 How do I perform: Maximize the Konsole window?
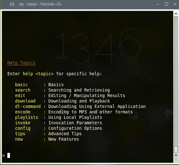coord(167,4)
